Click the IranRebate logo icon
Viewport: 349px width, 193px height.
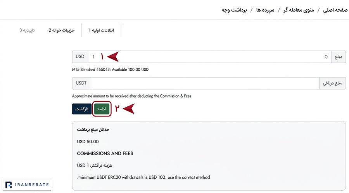[9, 185]
